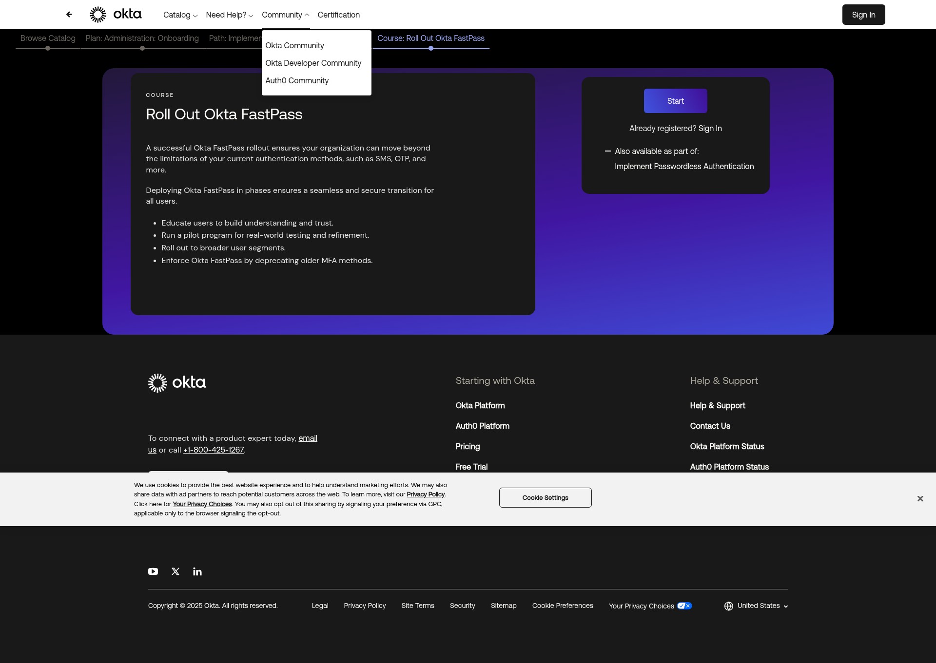Open the Privacy Policy link in the footer bar
Screen dimensions: 936x663
coord(365,606)
